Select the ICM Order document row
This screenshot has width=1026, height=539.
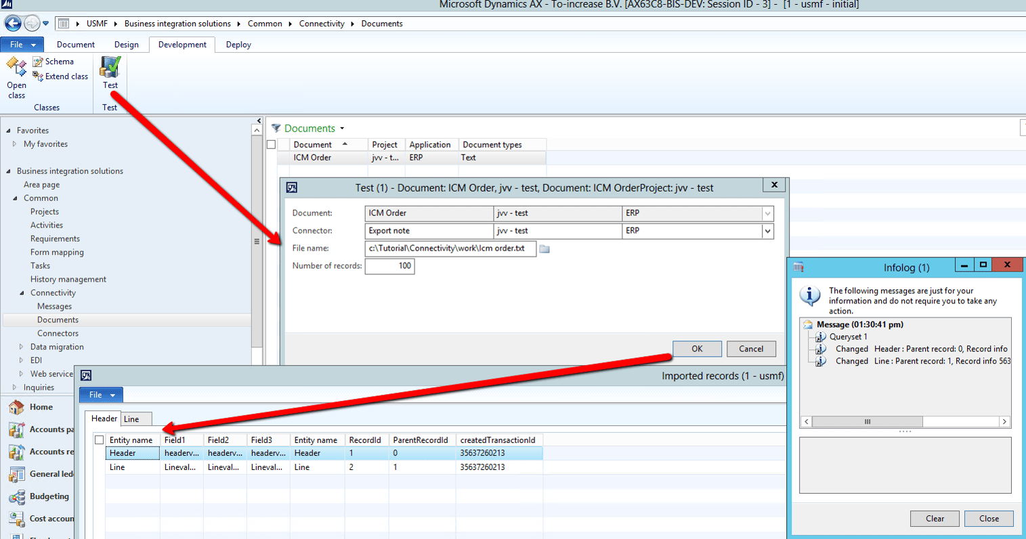(x=411, y=158)
